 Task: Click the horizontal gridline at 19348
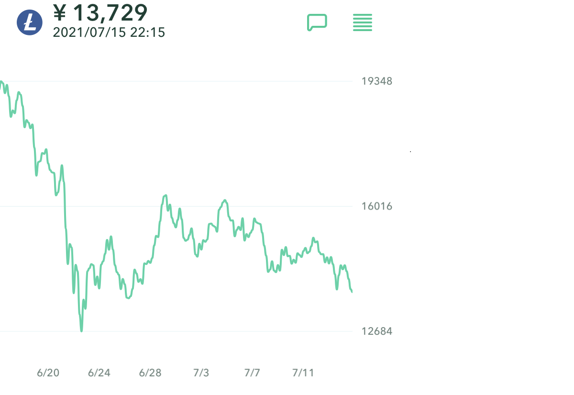point(191,81)
